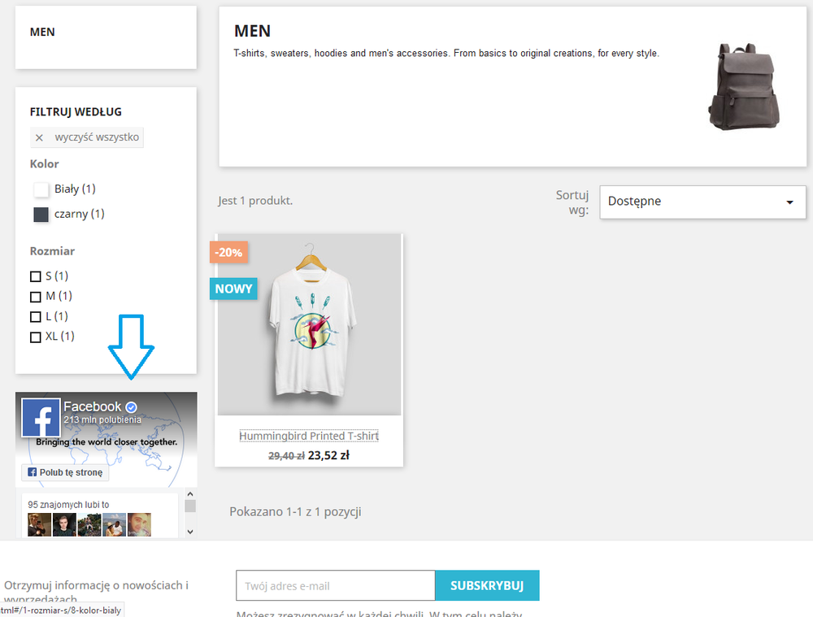This screenshot has height=617, width=813.
Task: Open Hummingbird Printed T-shirt product link
Action: (x=309, y=437)
